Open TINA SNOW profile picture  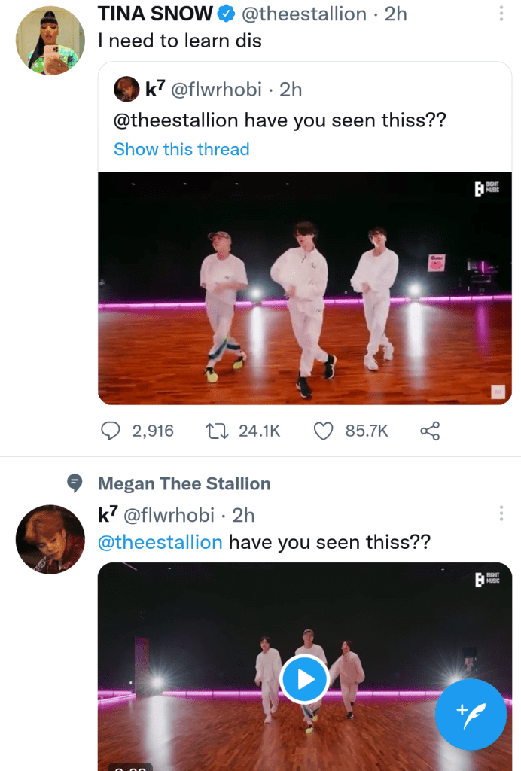click(x=50, y=41)
